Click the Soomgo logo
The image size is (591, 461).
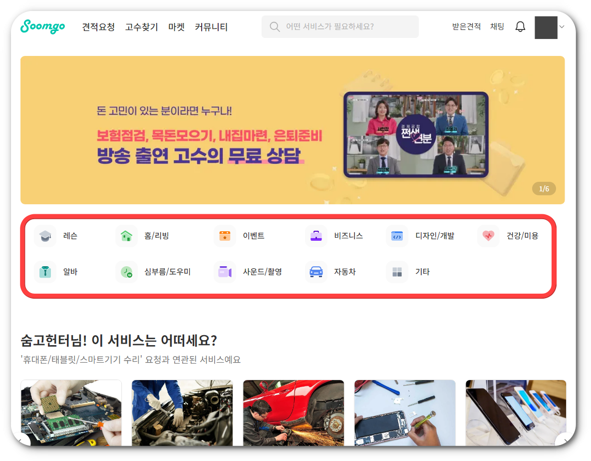tap(43, 27)
